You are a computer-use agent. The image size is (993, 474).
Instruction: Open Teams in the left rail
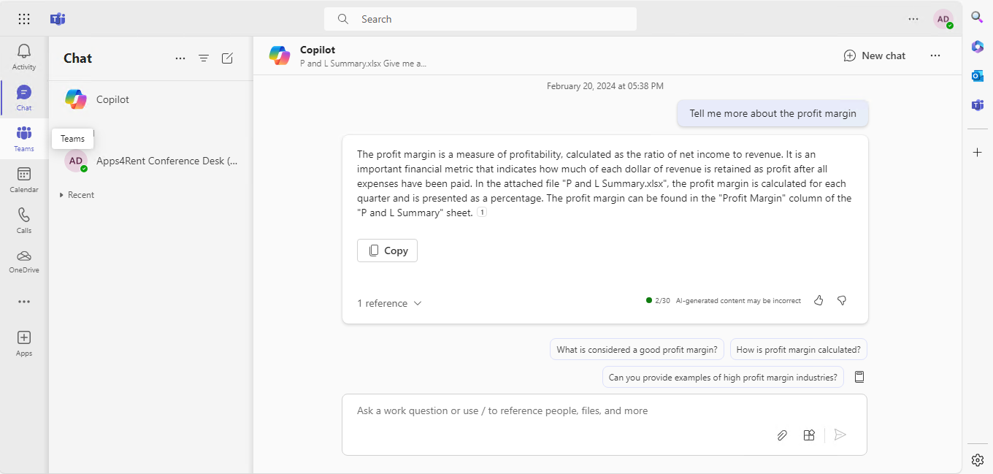(x=24, y=139)
